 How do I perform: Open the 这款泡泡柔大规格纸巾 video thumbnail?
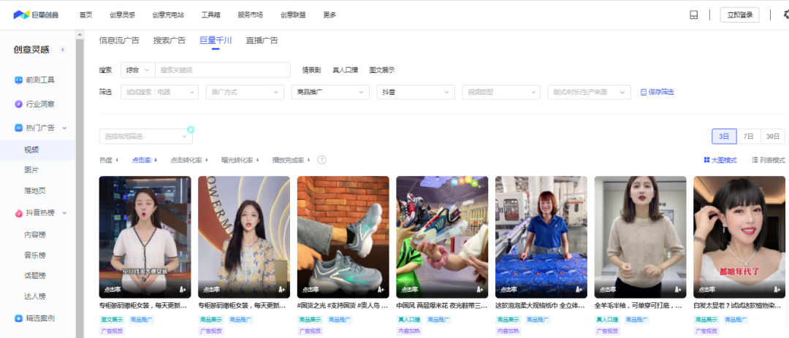coord(541,237)
